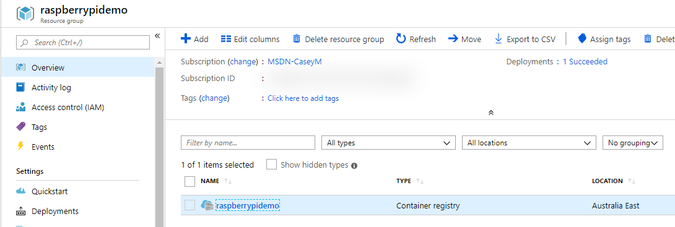Viewport: 675px width, 227px height.
Task: Click the Add plus icon
Action: [x=185, y=39]
